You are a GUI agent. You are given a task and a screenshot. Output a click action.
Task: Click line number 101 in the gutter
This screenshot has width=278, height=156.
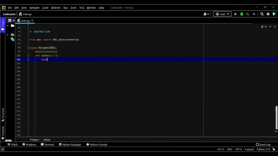tap(18, 59)
